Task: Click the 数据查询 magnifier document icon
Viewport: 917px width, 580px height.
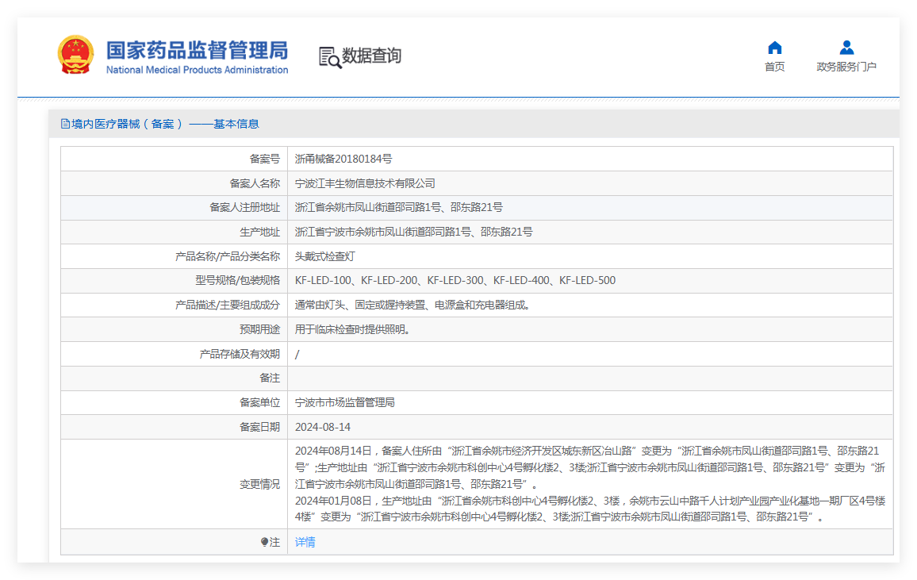Action: [330, 57]
